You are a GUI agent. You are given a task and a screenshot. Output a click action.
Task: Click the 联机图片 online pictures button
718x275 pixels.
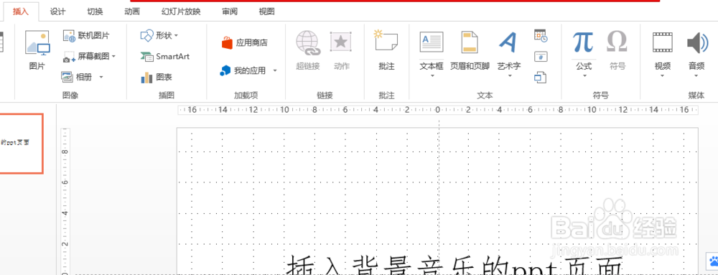pyautogui.click(x=87, y=36)
